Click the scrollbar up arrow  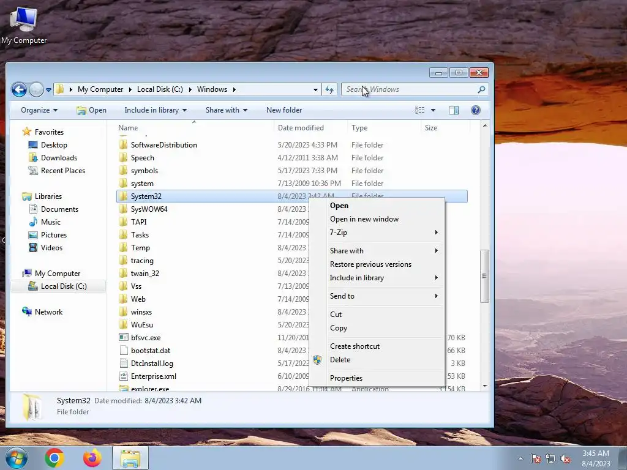485,126
